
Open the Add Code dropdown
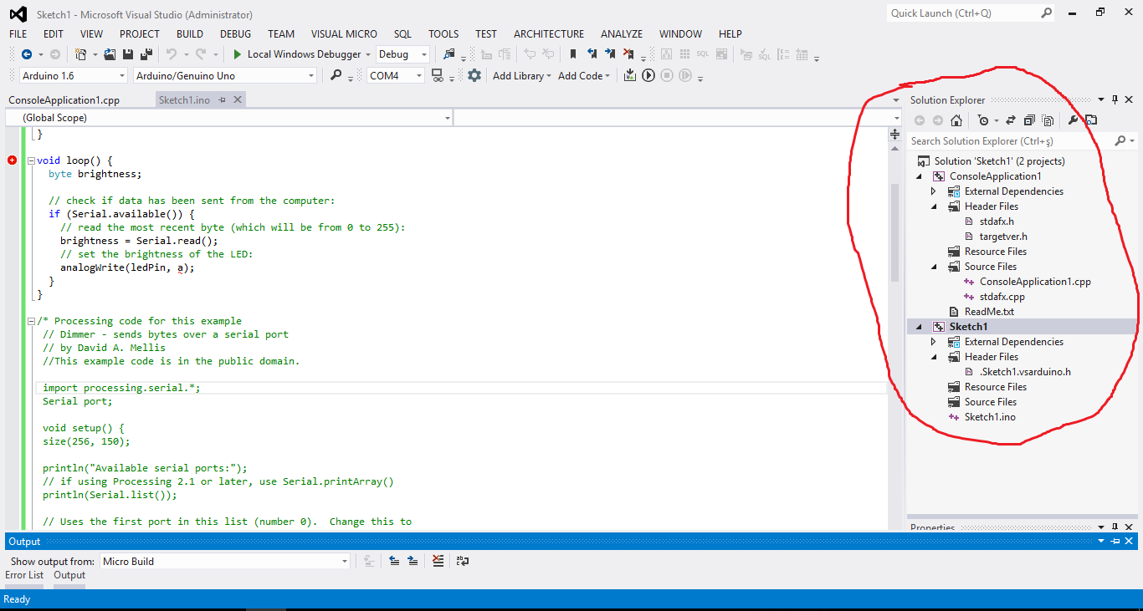coord(584,75)
